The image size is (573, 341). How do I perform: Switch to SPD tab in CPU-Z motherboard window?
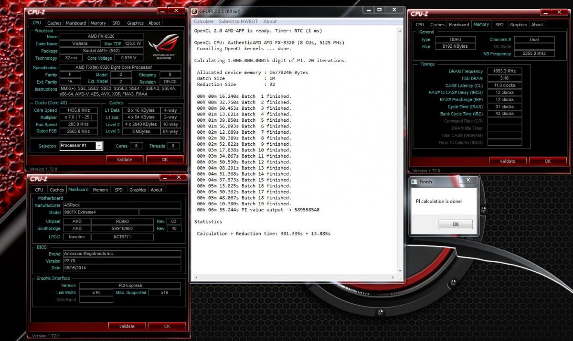tap(119, 190)
